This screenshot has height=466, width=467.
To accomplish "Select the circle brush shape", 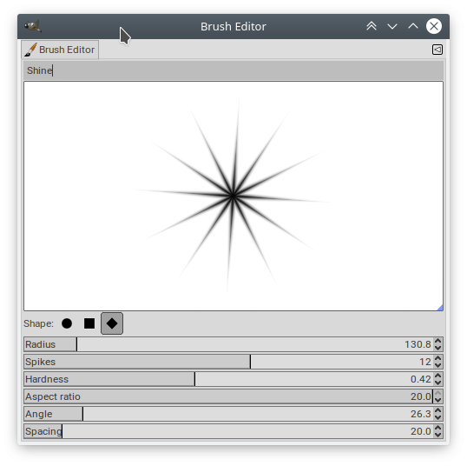I will pyautogui.click(x=67, y=323).
